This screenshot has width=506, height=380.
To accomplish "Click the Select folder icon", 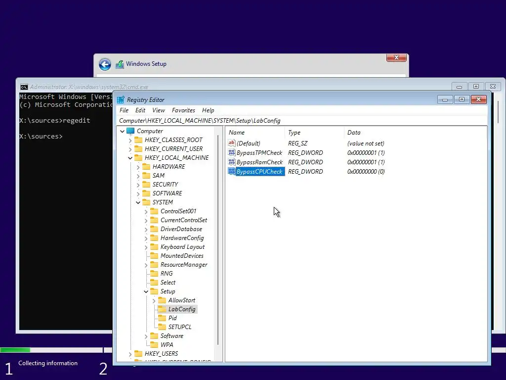I will (155, 283).
